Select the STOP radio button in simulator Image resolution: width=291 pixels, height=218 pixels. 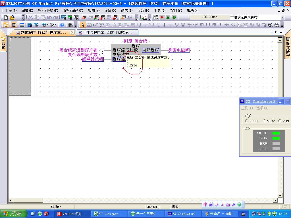[264, 121]
